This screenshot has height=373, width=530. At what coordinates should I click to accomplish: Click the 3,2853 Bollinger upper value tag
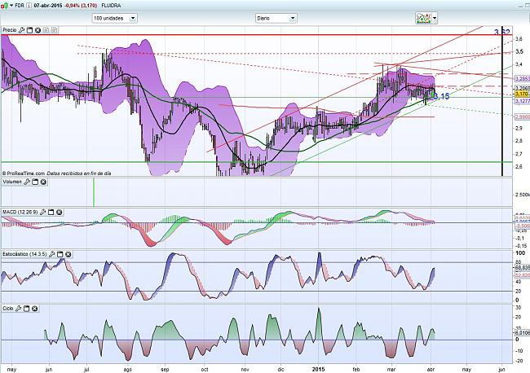point(522,79)
